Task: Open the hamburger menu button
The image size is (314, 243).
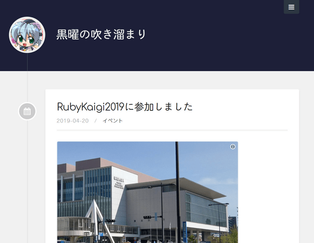Action: (x=291, y=7)
